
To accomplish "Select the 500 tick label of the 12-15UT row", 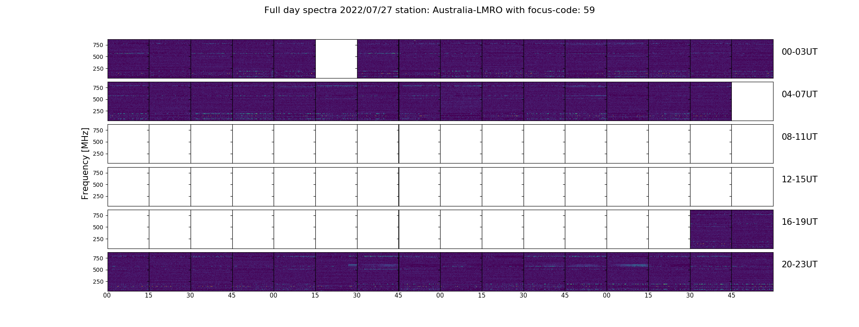I will 98,185.
